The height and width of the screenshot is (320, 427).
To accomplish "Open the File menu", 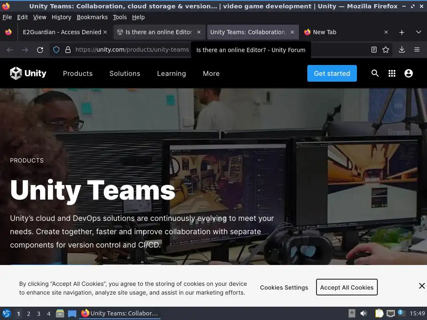I will tap(7, 17).
